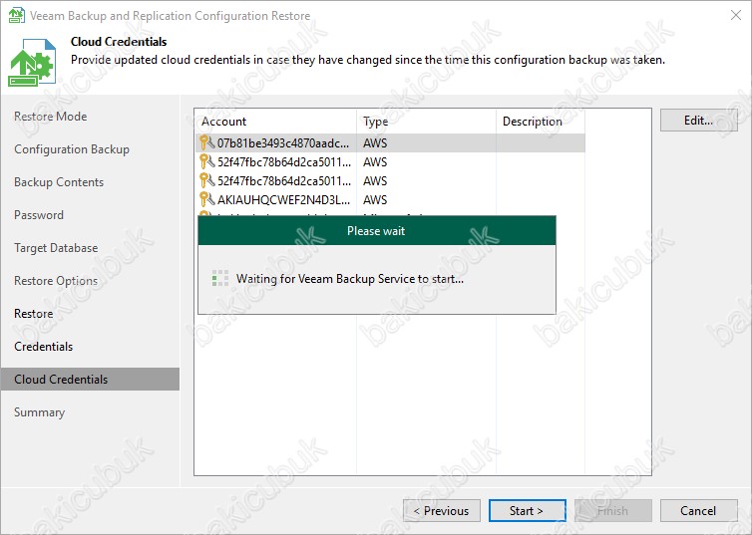Click Waiting for Veeam Backup Service text
This screenshot has height=535, width=752.
[350, 279]
